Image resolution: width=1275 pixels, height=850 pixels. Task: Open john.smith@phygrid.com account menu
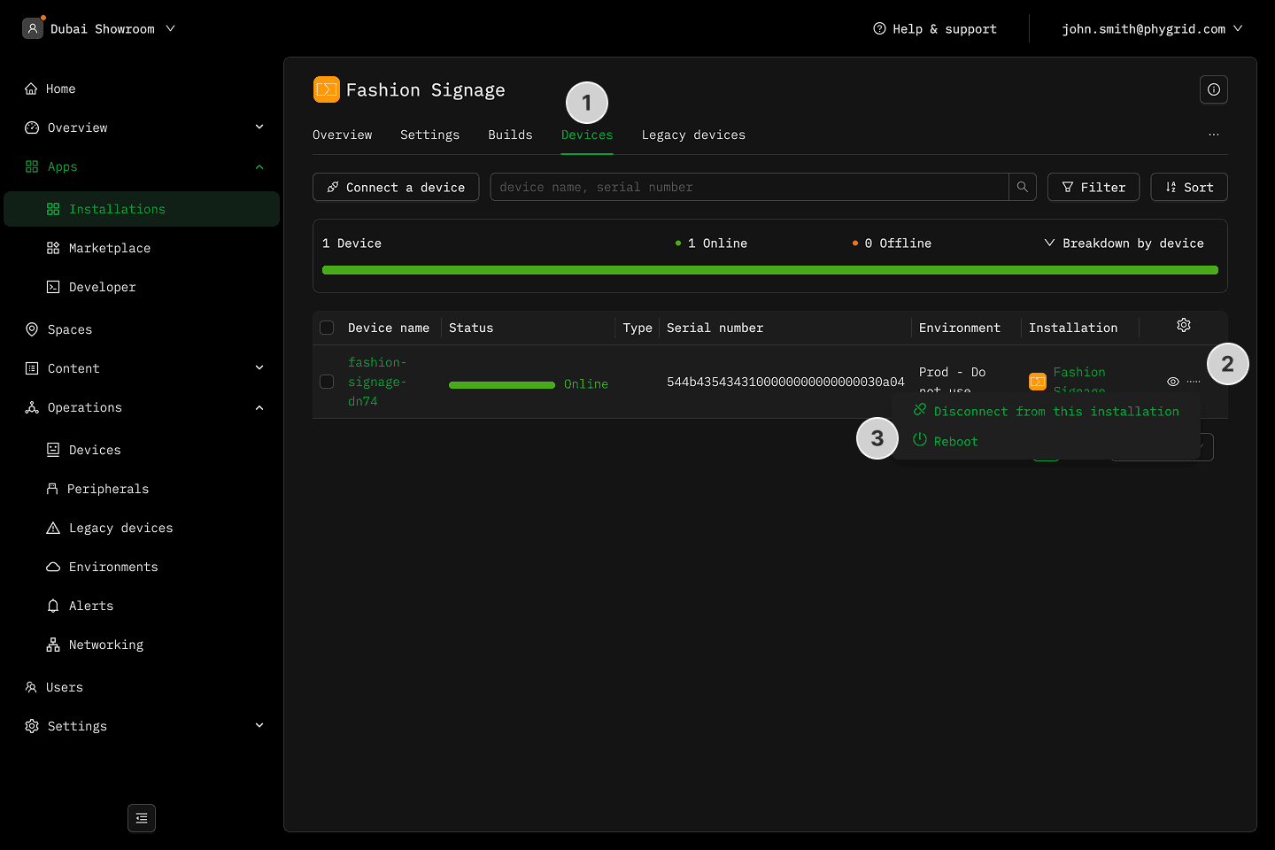click(x=1151, y=28)
